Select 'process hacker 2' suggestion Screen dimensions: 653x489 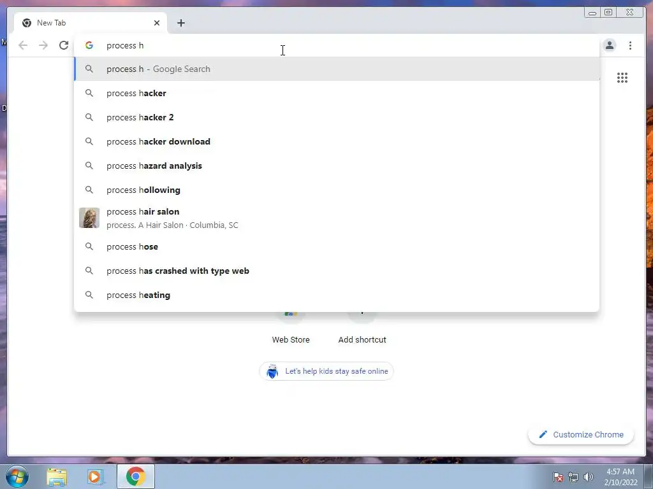pyautogui.click(x=337, y=117)
